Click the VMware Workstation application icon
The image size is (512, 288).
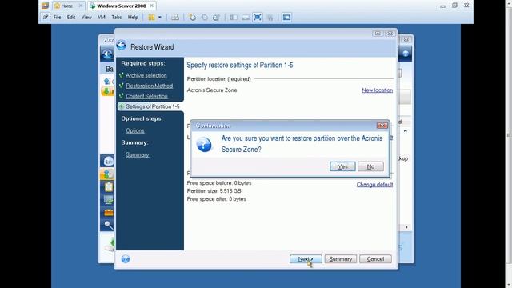tap(45, 6)
